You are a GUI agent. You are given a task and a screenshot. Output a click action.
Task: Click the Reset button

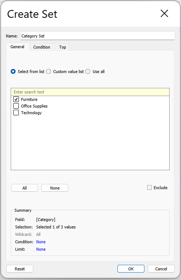pyautogui.click(x=20, y=269)
